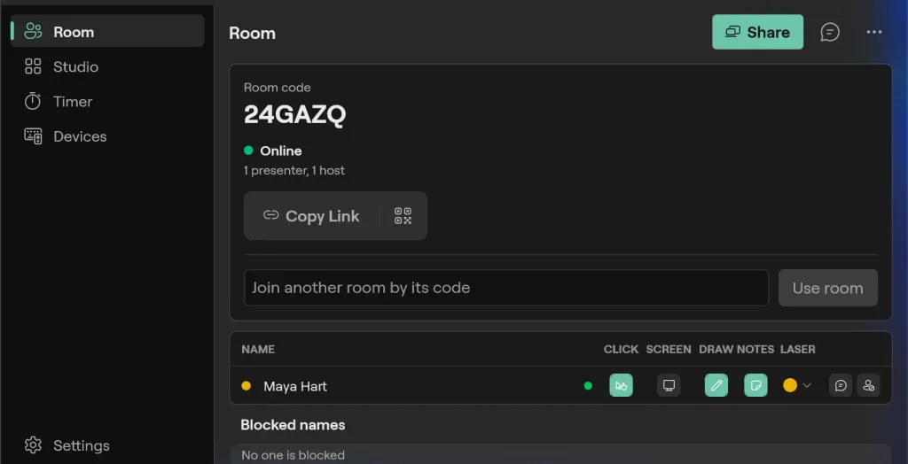Toggle Screen sharing for Maya Hart
The width and height of the screenshot is (908, 464).
click(x=669, y=385)
